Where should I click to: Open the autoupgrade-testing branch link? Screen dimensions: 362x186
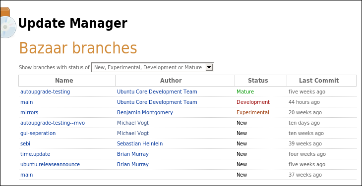(45, 92)
